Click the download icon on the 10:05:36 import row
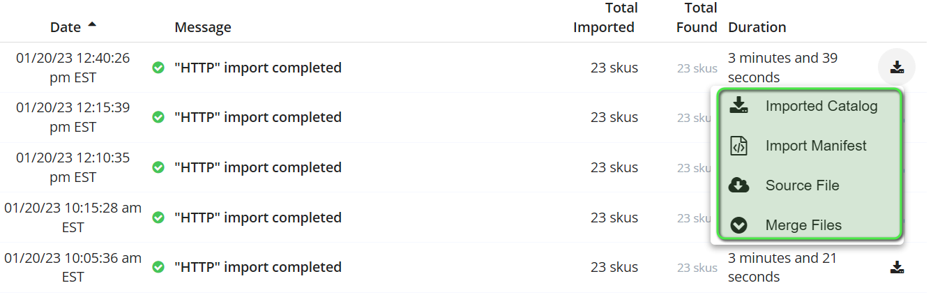Image resolution: width=940 pixels, height=297 pixels. coord(897,267)
